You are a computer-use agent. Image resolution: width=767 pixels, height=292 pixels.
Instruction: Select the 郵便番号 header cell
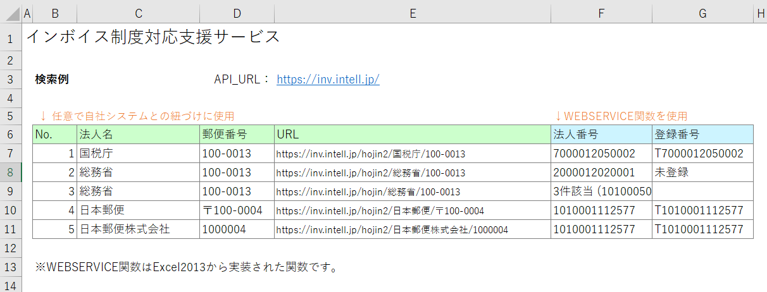pos(237,135)
